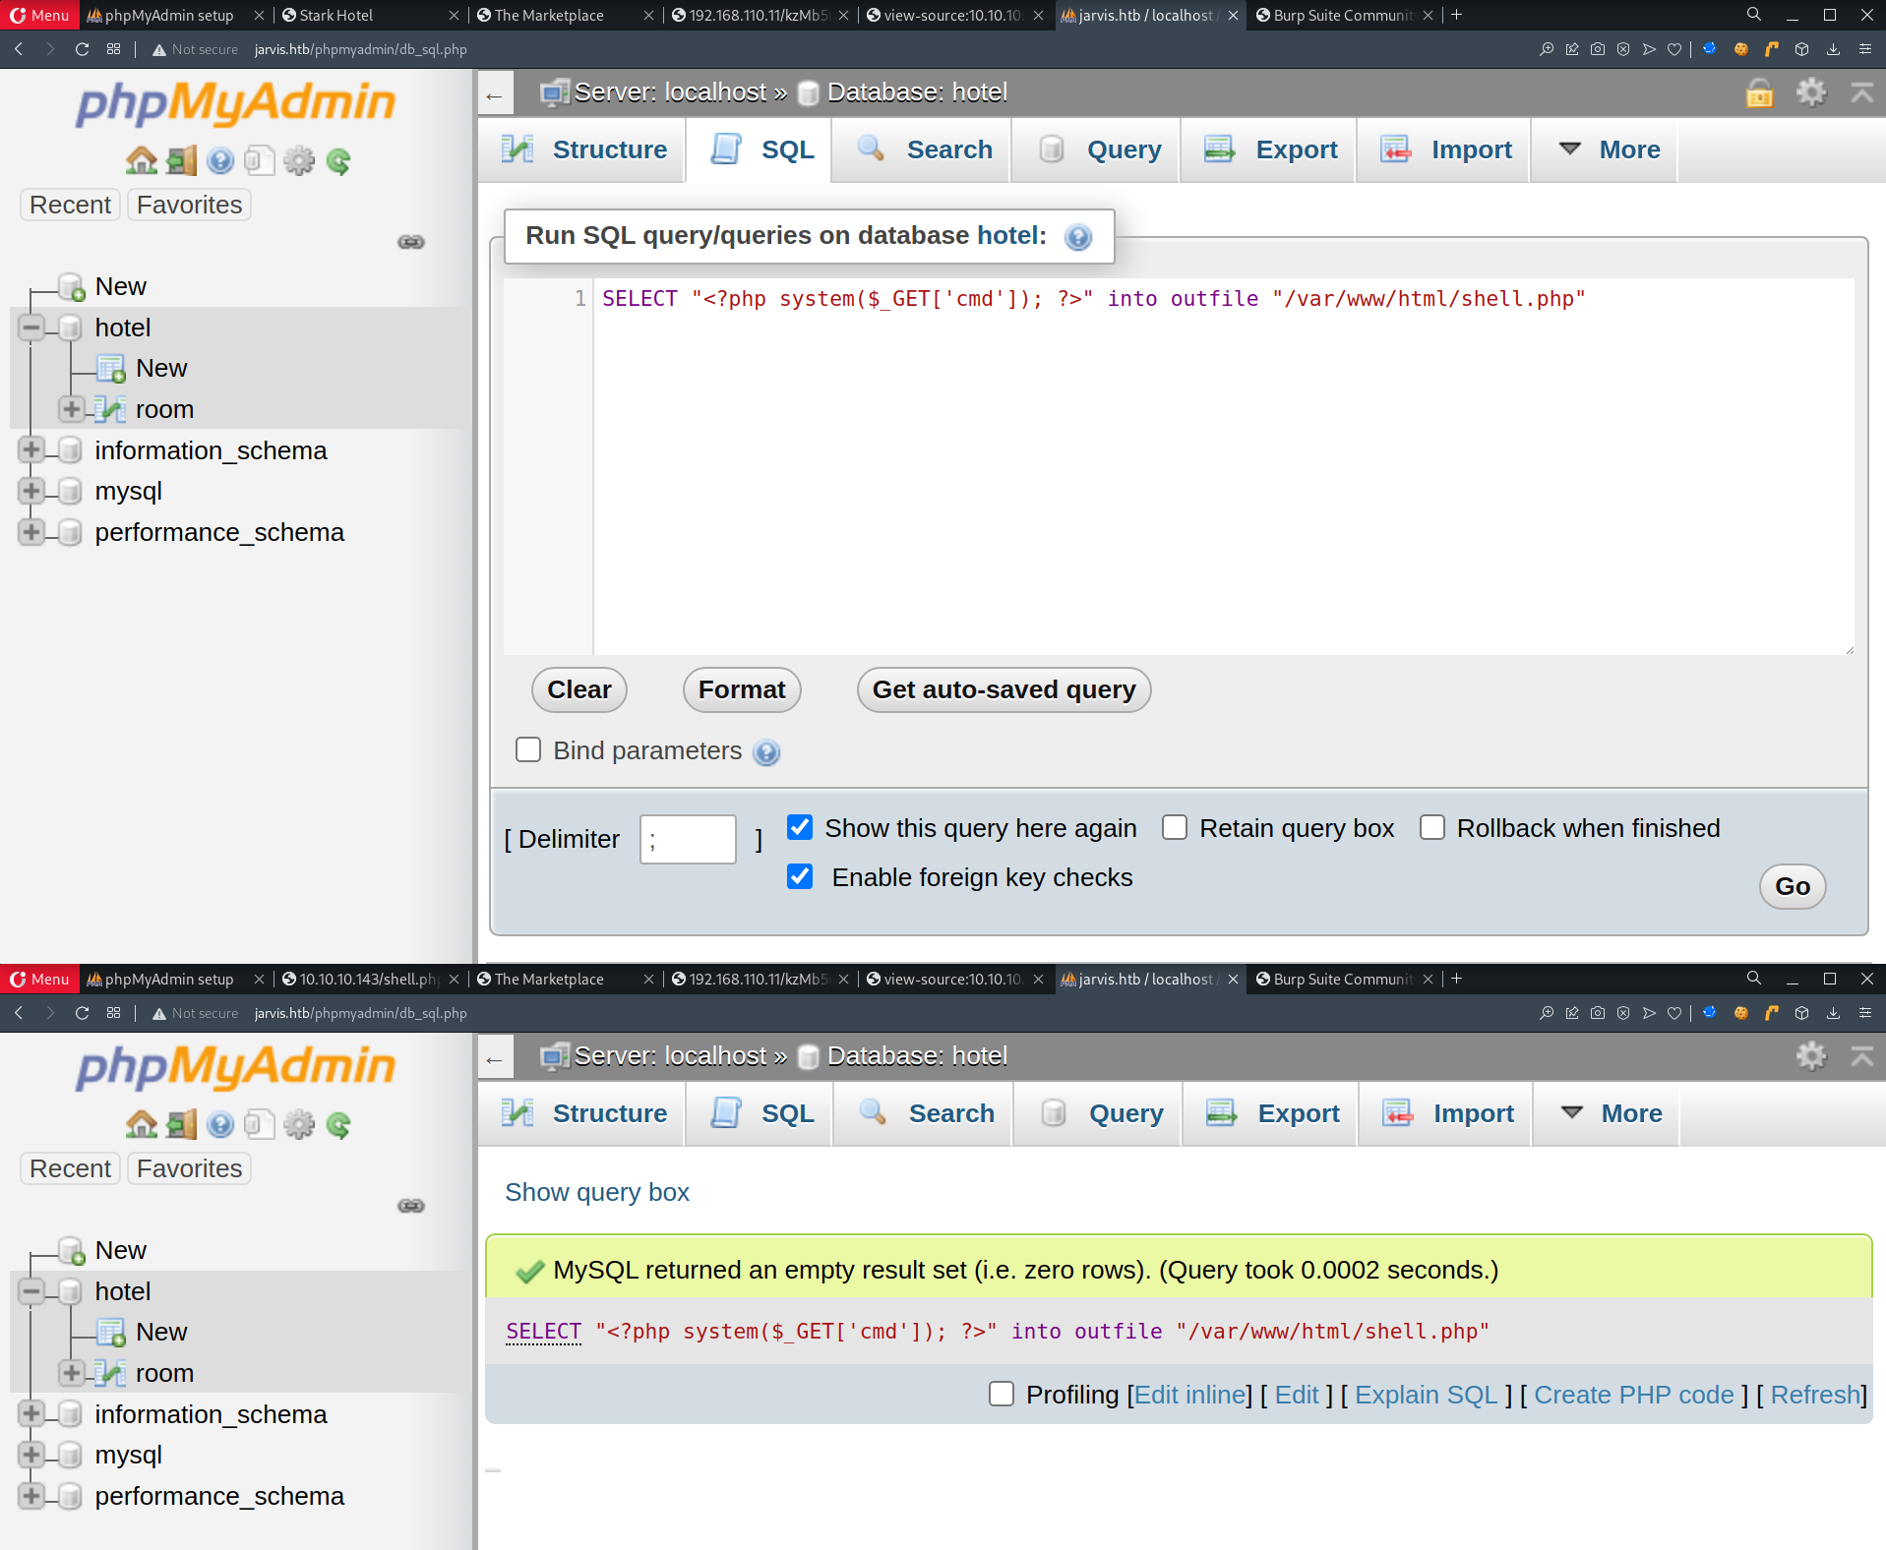Open navigation panel settings gear in SQL editor window
The height and width of the screenshot is (1550, 1886).
coord(299,160)
